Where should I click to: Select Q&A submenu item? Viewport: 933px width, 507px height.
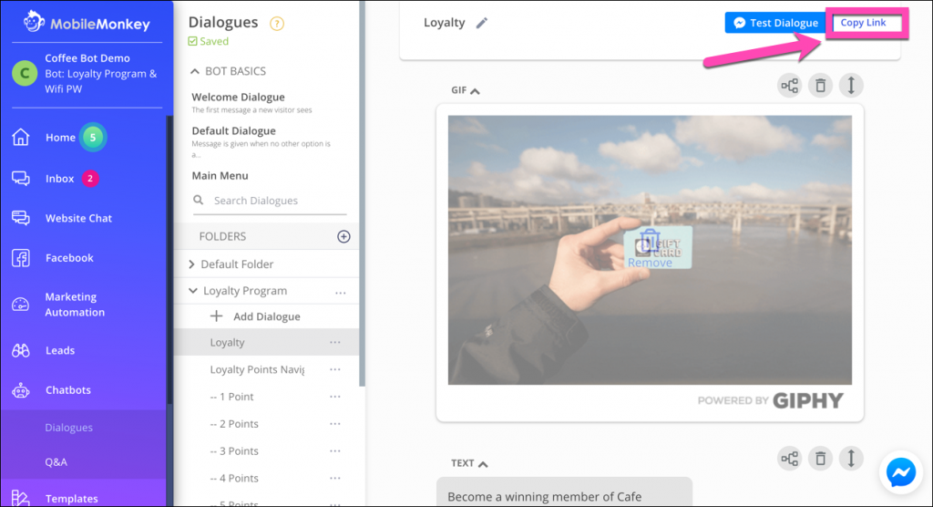pos(56,461)
